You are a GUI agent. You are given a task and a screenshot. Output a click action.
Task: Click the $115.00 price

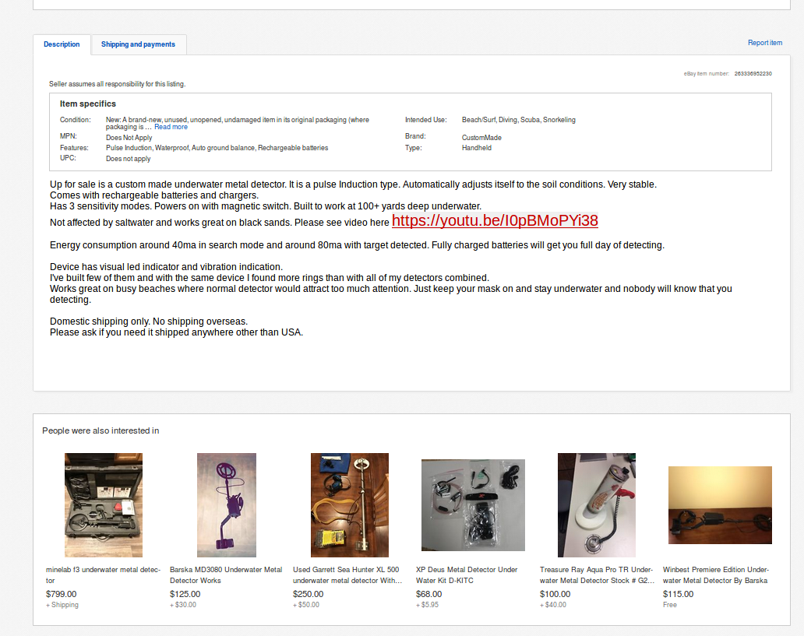(x=678, y=594)
